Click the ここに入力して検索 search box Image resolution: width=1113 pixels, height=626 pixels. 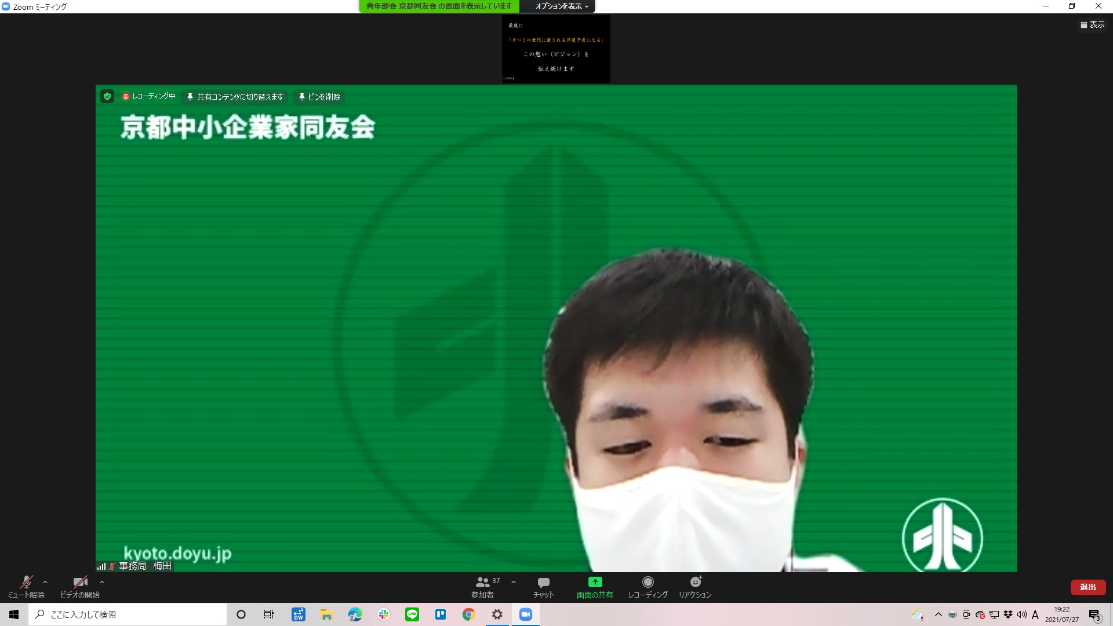(128, 614)
